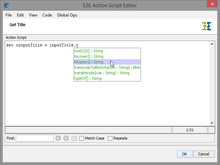Choose toLower() in the suggestion popup

pos(89,56)
